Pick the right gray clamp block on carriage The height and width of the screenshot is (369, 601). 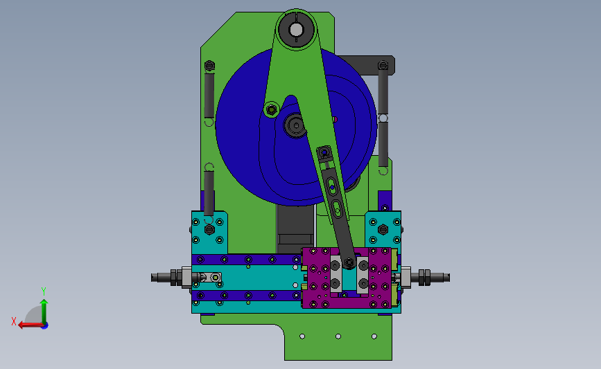click(363, 275)
